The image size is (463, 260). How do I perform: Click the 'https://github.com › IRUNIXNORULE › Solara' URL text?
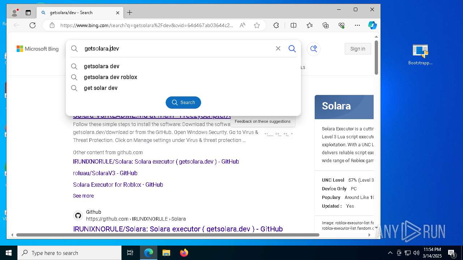coord(136,219)
